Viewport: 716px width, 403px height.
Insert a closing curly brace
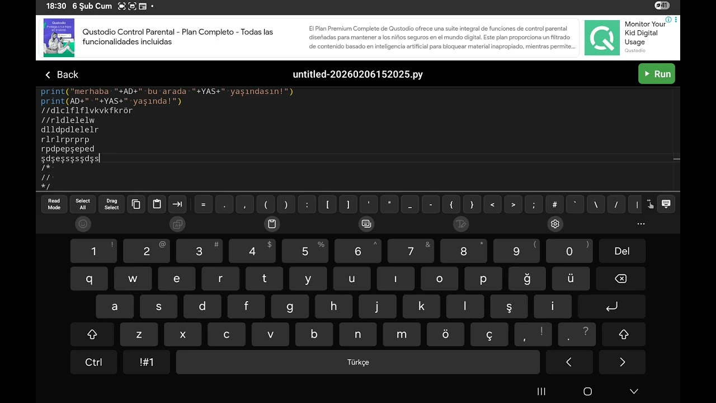click(472, 205)
